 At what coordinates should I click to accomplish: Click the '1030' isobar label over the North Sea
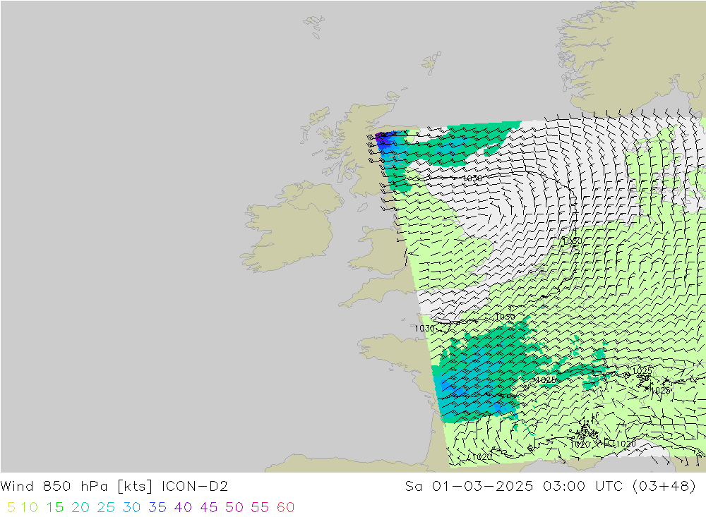pos(472,178)
